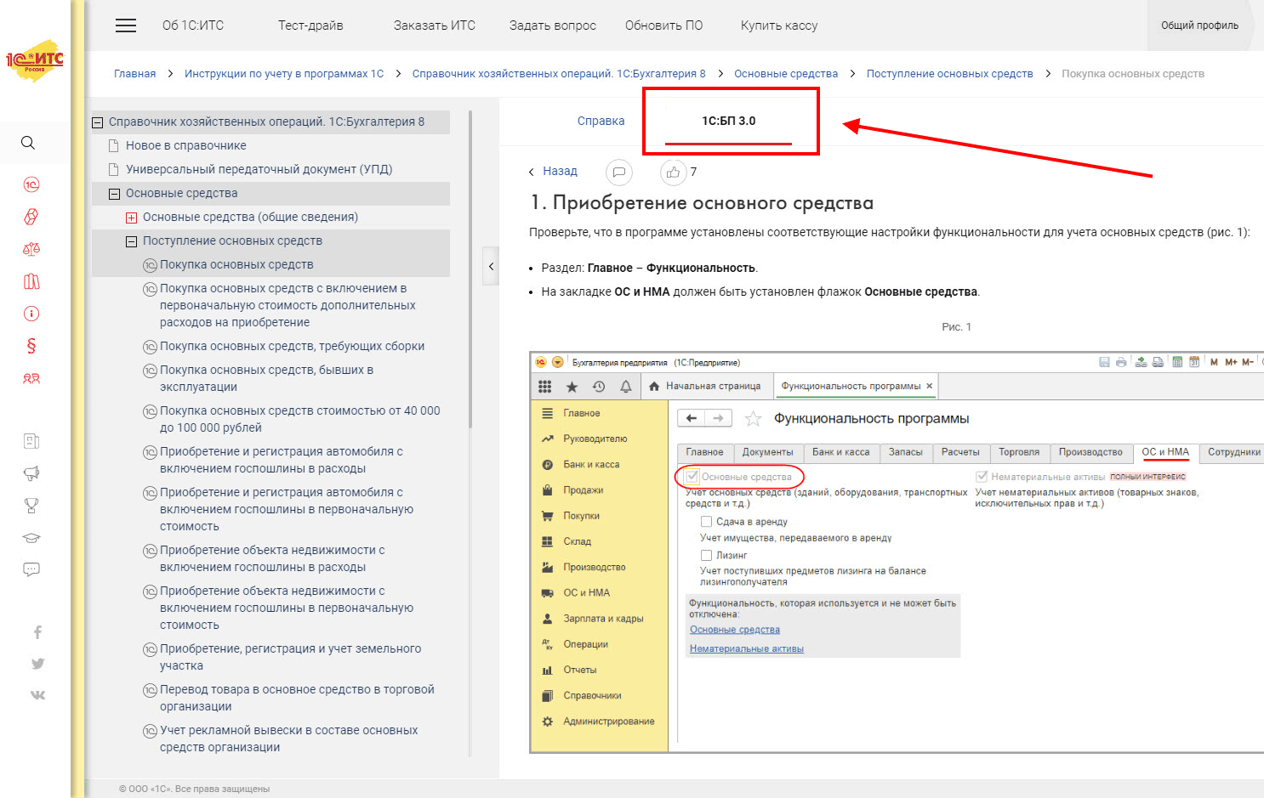Open the VK social icon in the sidebar
The image size is (1264, 798).
point(37,694)
